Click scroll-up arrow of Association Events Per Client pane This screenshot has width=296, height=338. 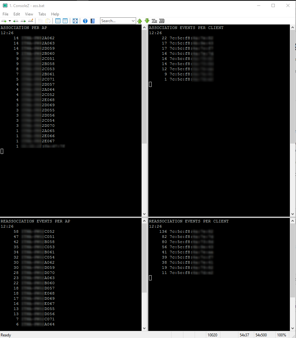point(292,27)
